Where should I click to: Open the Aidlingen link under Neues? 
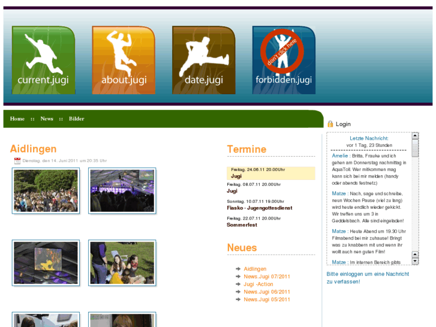pyautogui.click(x=255, y=269)
